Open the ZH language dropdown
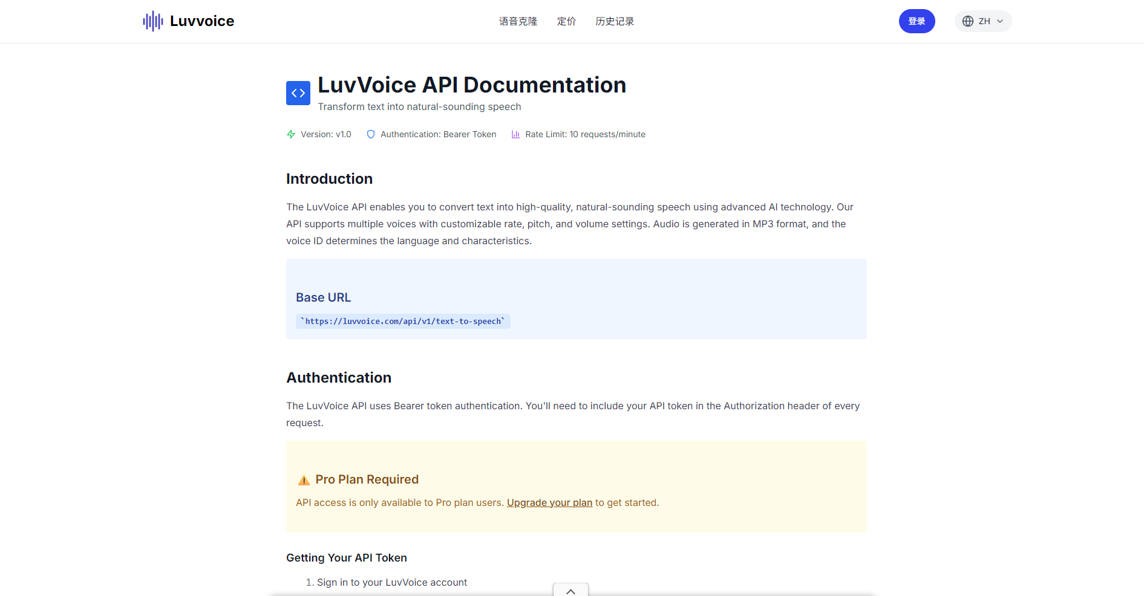 click(984, 21)
